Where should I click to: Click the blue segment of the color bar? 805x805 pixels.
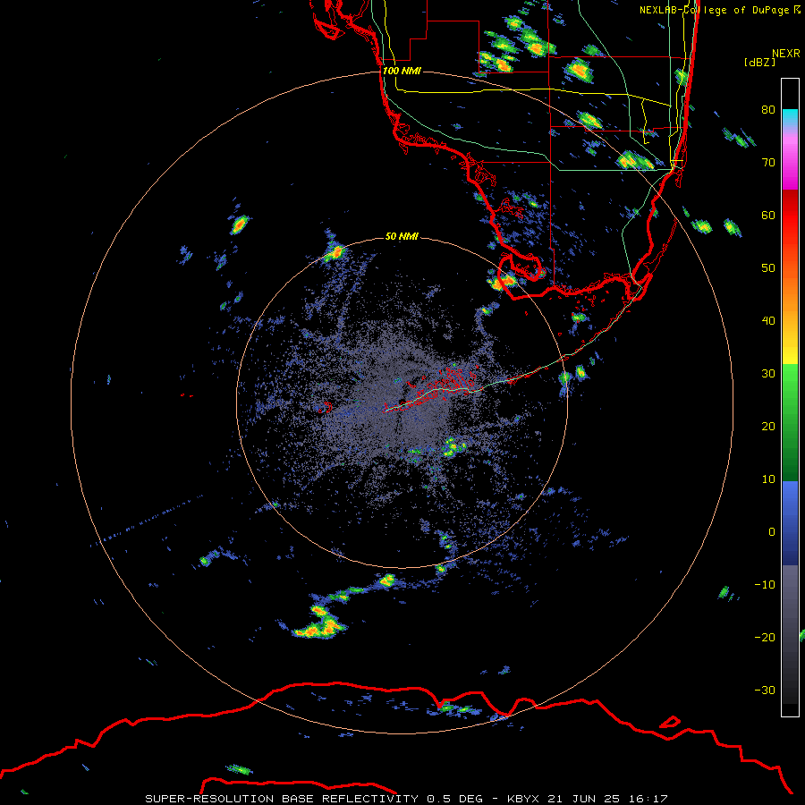tap(790, 523)
